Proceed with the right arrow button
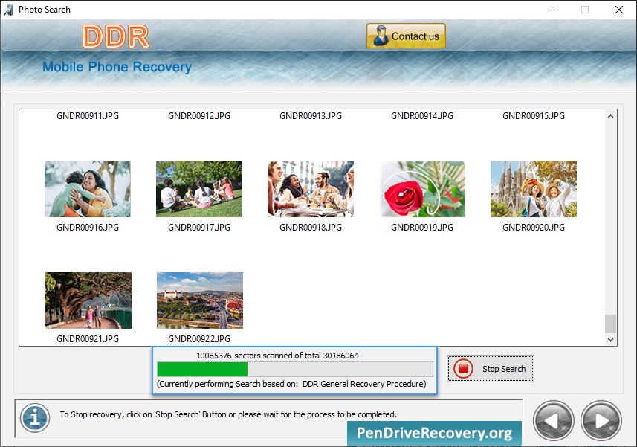637x447 pixels. tap(601, 420)
